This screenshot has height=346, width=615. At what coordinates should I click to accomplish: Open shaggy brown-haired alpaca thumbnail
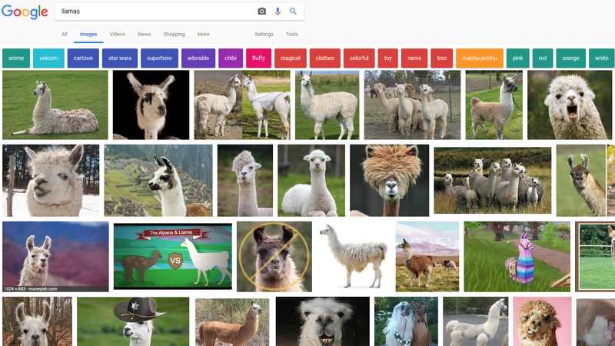pyautogui.click(x=390, y=181)
